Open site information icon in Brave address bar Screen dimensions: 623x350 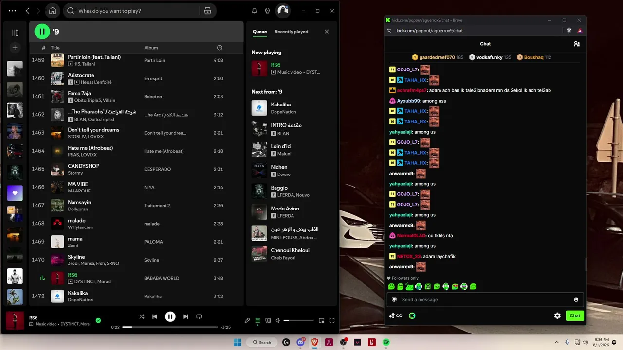(389, 30)
